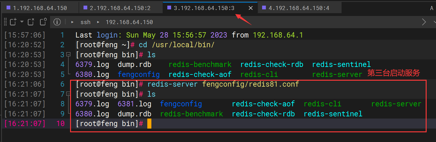Click the breadcrumb arrow before 192.168.64.150

click(x=98, y=22)
